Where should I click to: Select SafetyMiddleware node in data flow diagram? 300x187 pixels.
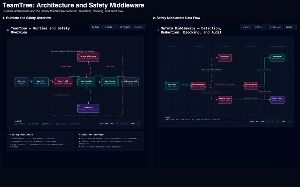(x=198, y=86)
